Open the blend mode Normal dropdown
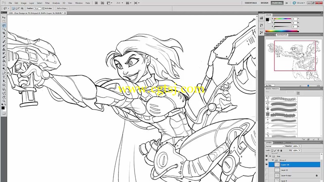Screen dimensions: 324x182 coord(275,146)
